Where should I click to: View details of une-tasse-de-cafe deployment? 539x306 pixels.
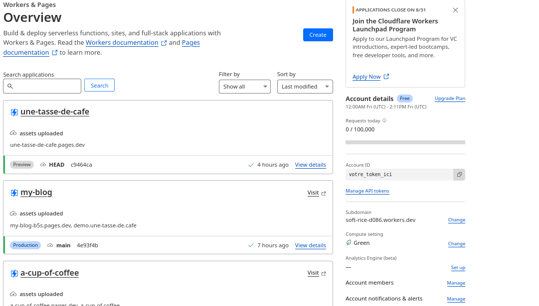311,165
